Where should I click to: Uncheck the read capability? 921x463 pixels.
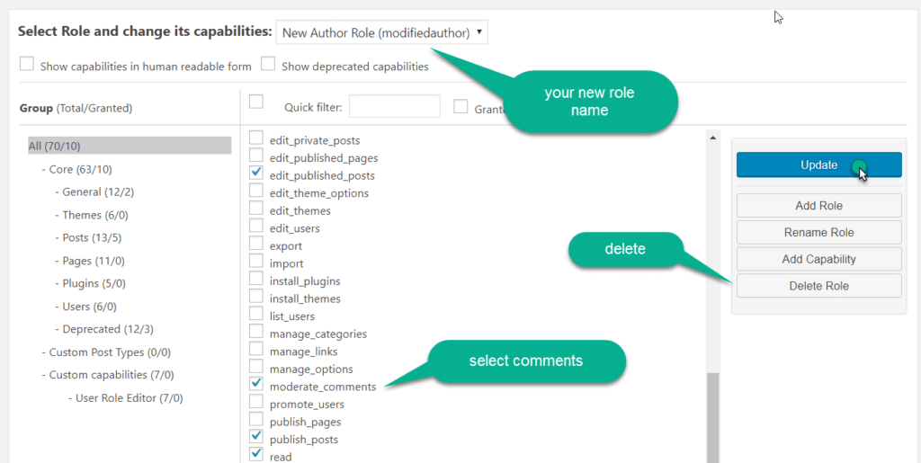coord(256,455)
